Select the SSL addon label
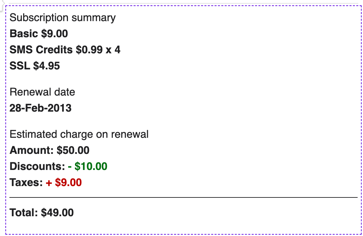The width and height of the screenshot is (363, 236). [x=20, y=66]
